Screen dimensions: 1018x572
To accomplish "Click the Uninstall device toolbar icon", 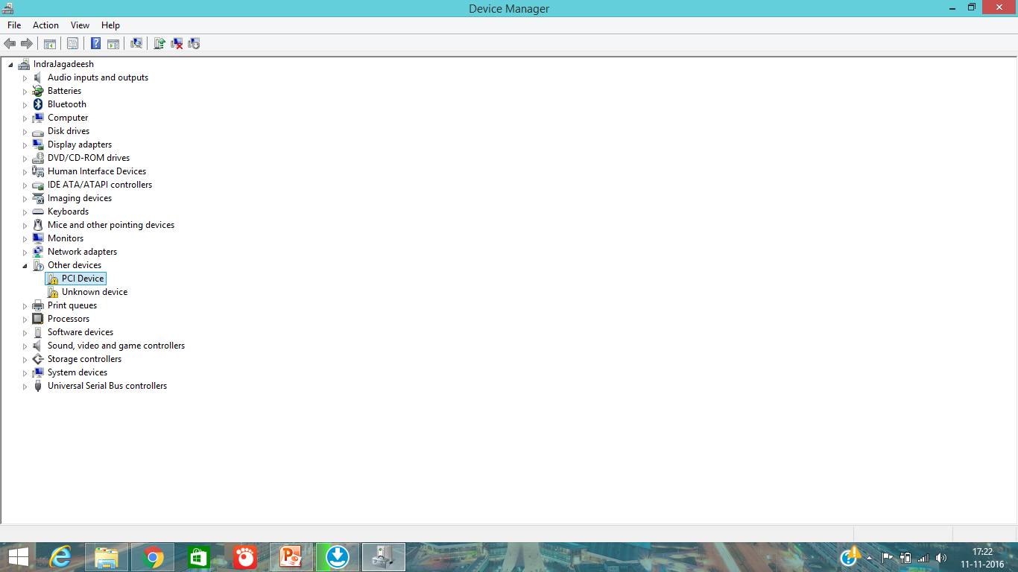I will (x=177, y=43).
